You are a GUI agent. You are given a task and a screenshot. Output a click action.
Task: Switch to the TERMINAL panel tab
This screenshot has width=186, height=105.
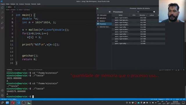click(x=10, y=70)
